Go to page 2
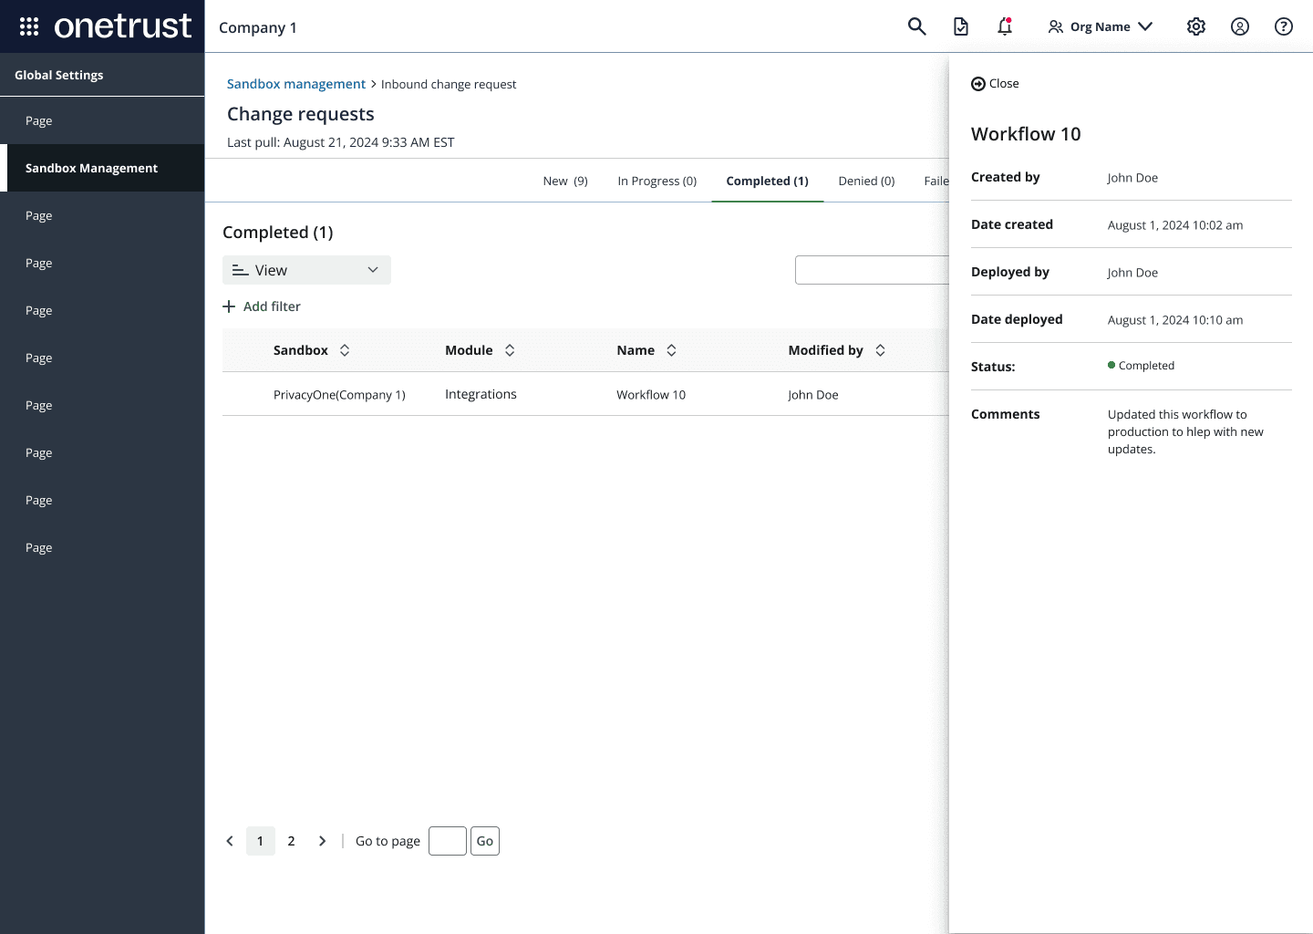The image size is (1313, 934). tap(292, 841)
